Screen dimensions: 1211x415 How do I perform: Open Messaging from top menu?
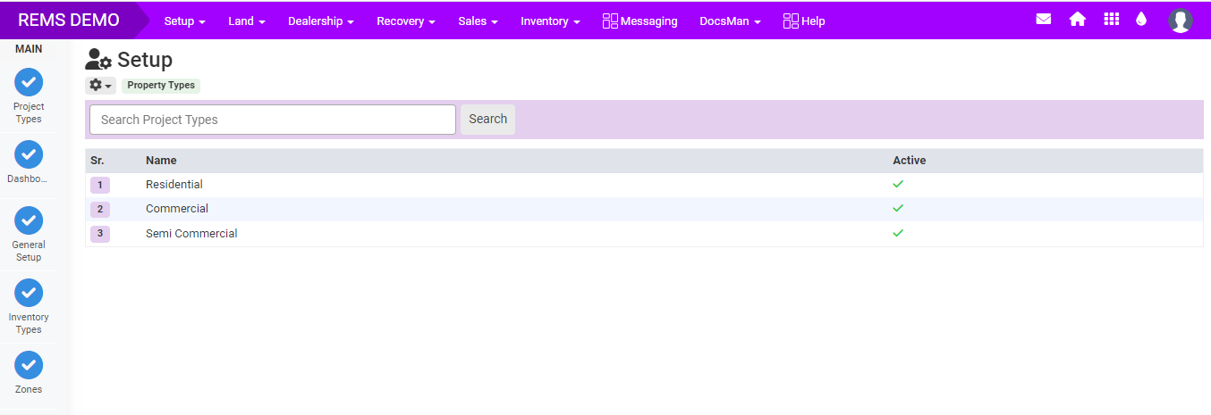pos(639,21)
